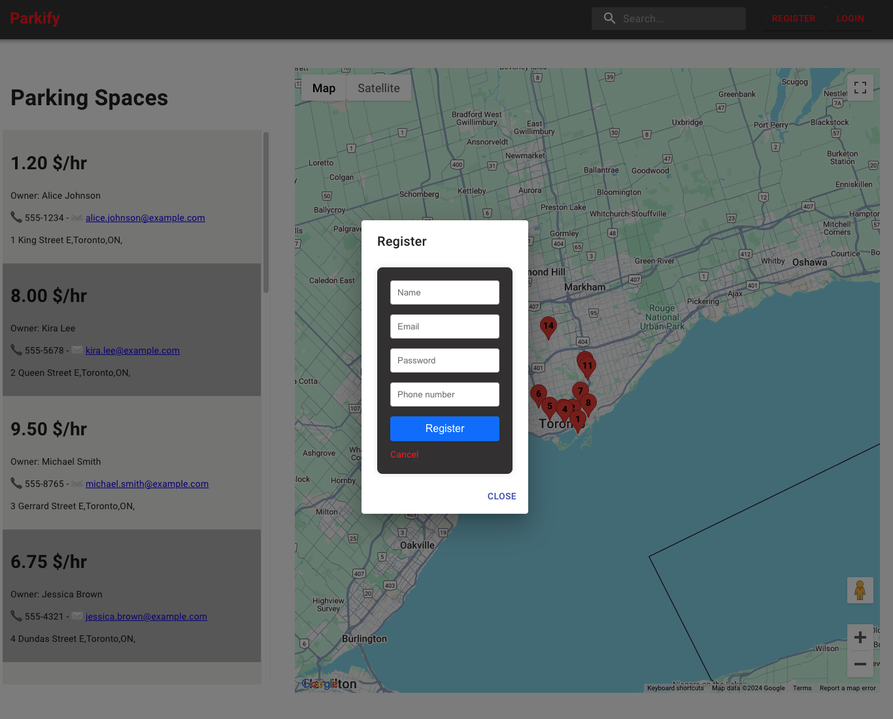Screen dimensions: 893x719
Task: Select map marker number 11
Action: [x=588, y=366]
